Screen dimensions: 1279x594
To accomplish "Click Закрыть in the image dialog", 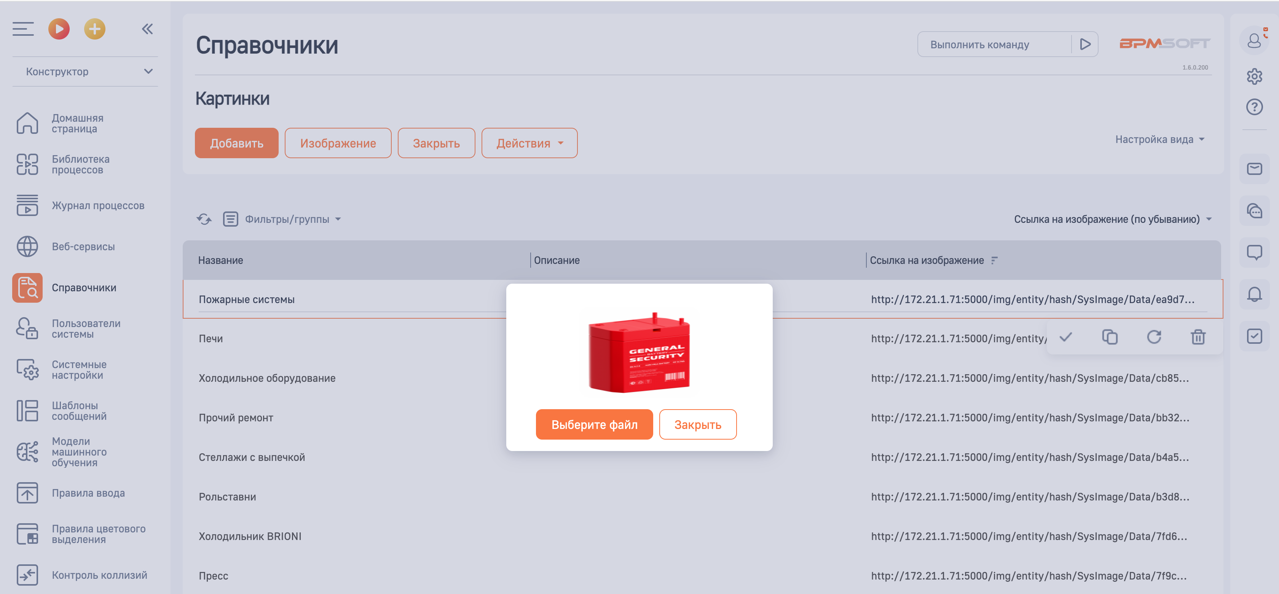I will point(697,424).
